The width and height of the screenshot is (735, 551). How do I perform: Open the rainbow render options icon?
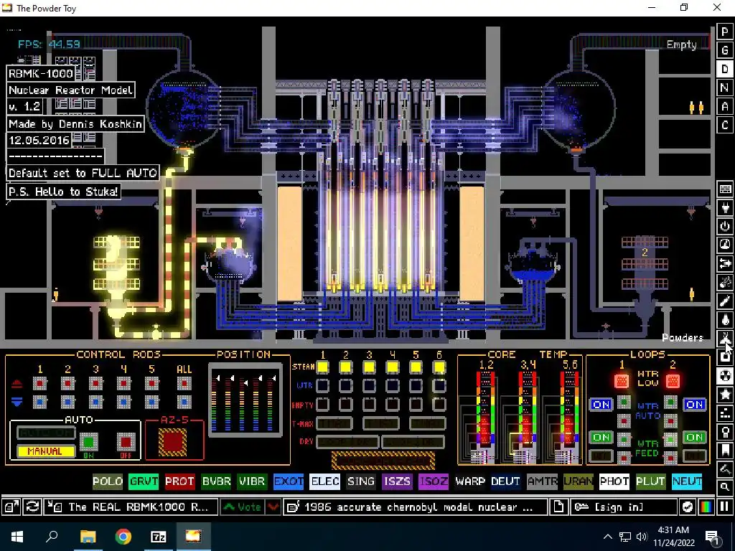point(706,507)
